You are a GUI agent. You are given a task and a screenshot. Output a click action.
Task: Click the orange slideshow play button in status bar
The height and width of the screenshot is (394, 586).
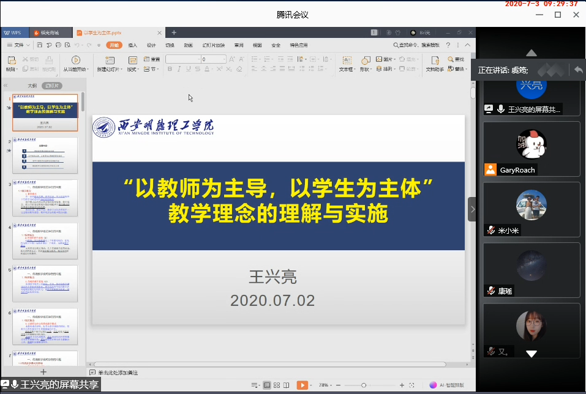click(x=302, y=385)
